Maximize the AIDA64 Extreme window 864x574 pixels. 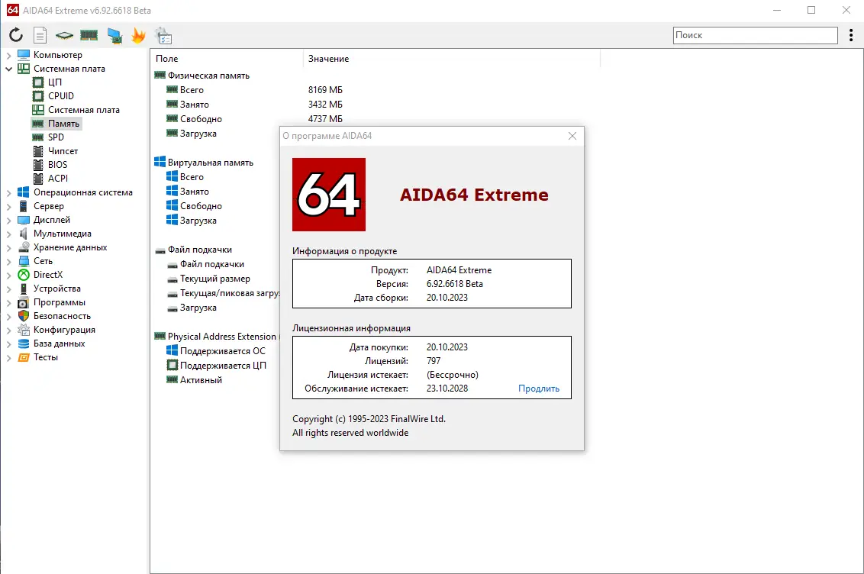(811, 10)
